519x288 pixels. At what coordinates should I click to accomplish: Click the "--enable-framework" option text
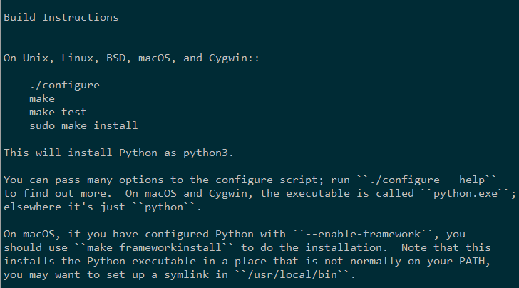click(x=363, y=235)
